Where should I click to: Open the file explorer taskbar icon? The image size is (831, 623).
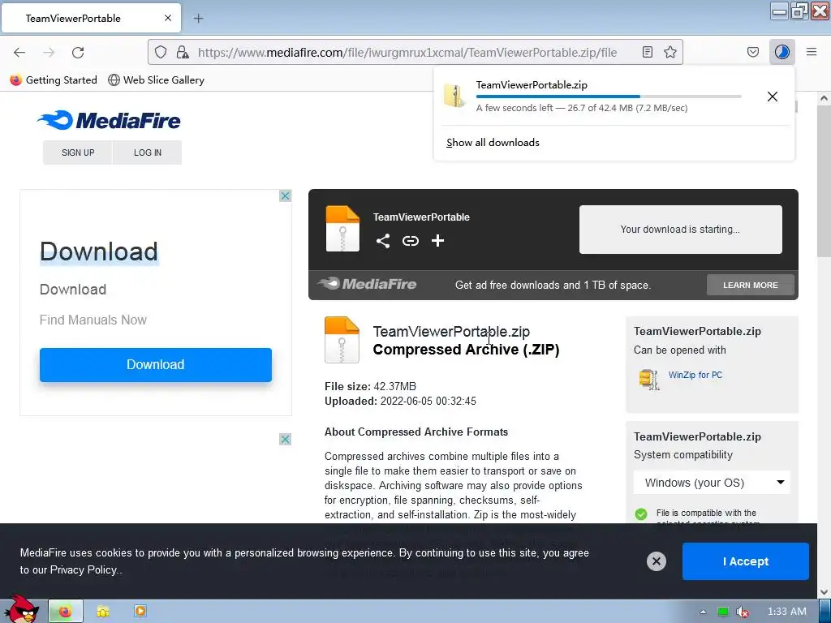(x=103, y=612)
